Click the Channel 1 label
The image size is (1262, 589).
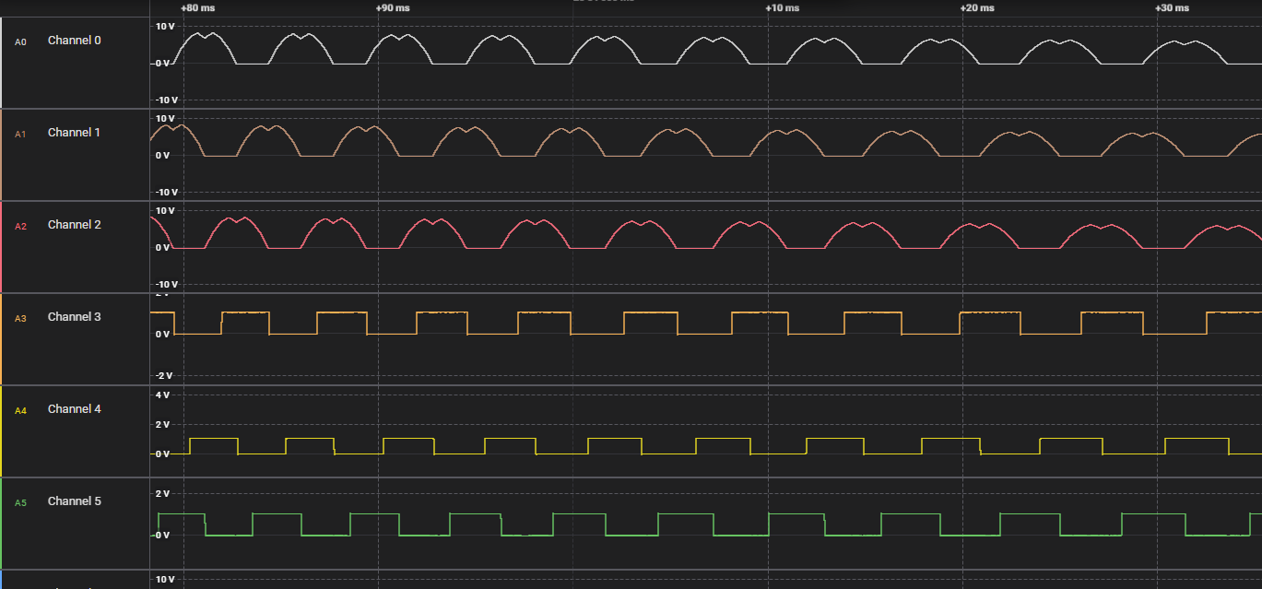pos(75,133)
